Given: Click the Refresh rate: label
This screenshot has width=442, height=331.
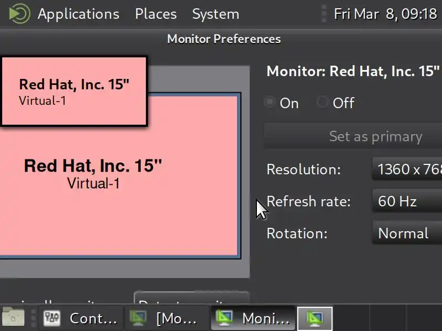Looking at the screenshot, I should [x=309, y=201].
